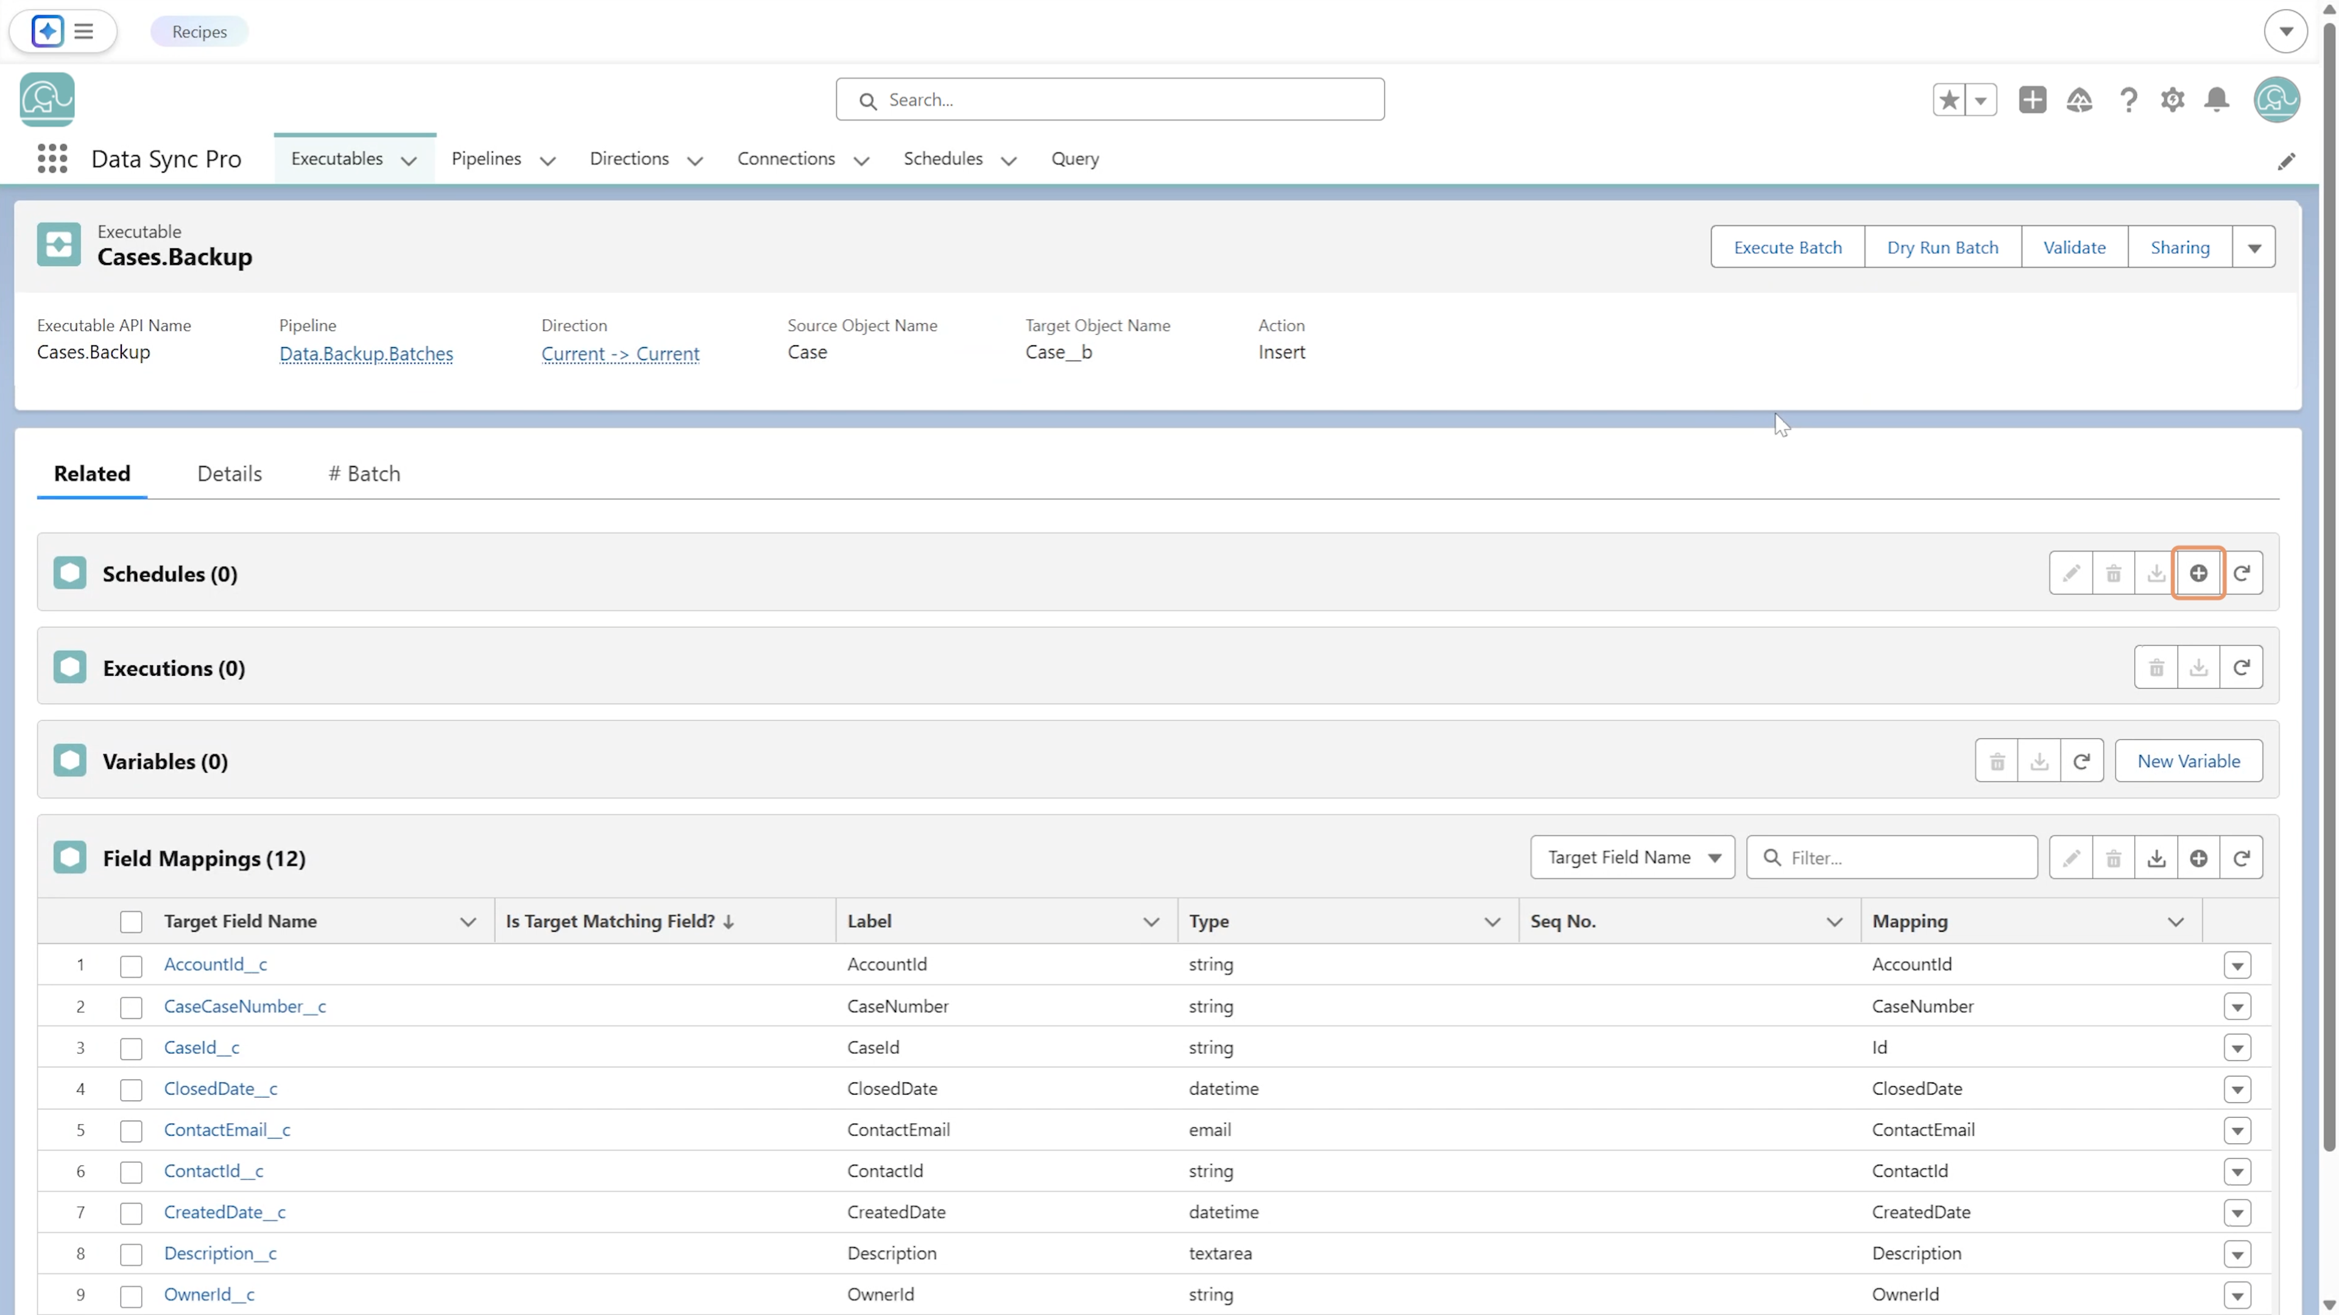Check the ContactId__c row checkbox
The height and width of the screenshot is (1315, 2339).
(131, 1171)
